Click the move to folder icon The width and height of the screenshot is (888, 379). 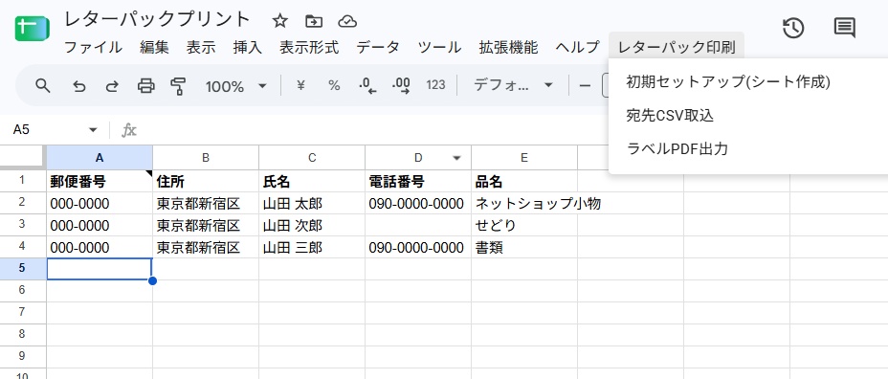pyautogui.click(x=313, y=21)
